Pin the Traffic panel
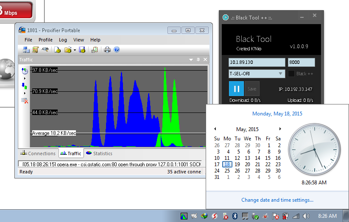Screen dimensions: 349x222 pos(198,59)
